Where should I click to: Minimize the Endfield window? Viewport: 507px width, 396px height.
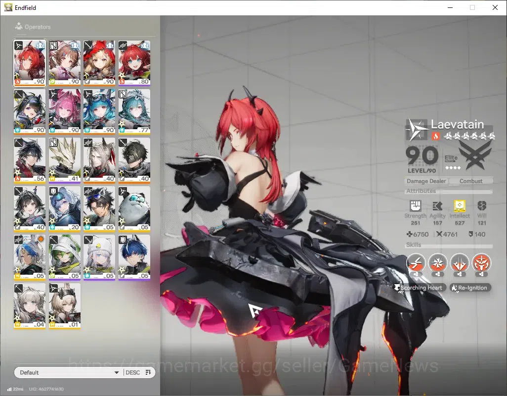click(x=450, y=7)
